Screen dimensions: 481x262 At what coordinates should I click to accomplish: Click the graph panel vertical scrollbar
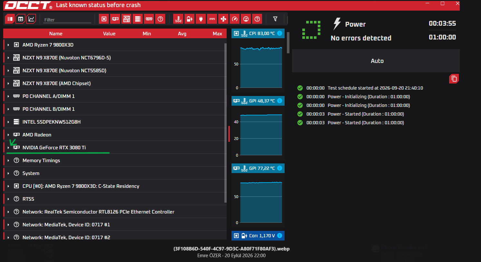pos(288,43)
